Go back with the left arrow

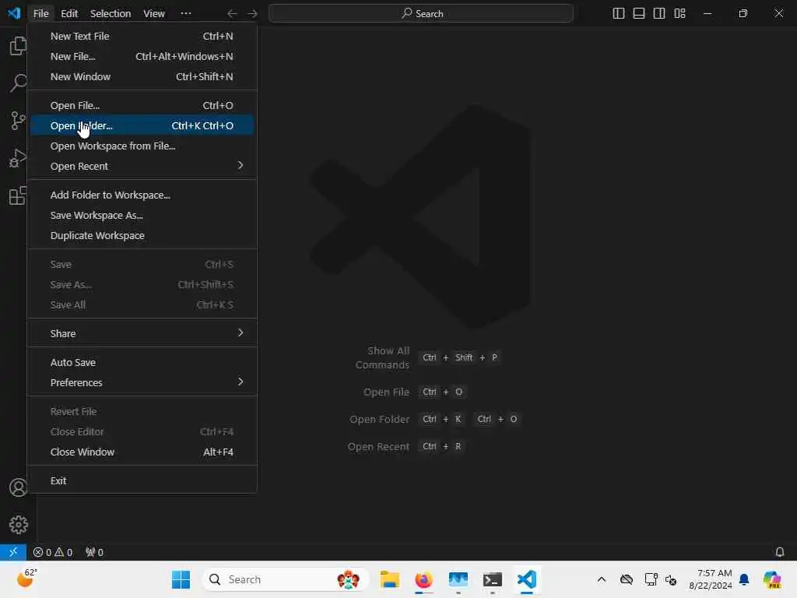click(x=232, y=14)
